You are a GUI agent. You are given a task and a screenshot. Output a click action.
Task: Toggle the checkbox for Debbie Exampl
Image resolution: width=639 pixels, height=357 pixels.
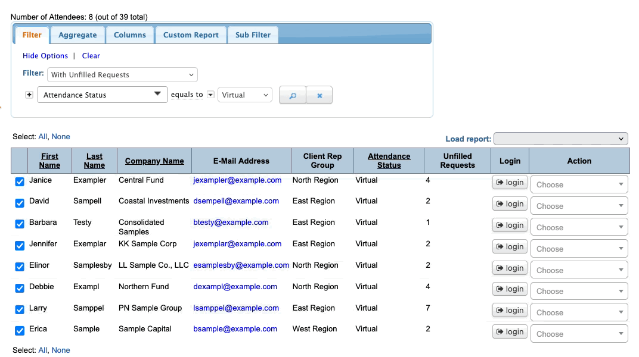click(x=20, y=289)
